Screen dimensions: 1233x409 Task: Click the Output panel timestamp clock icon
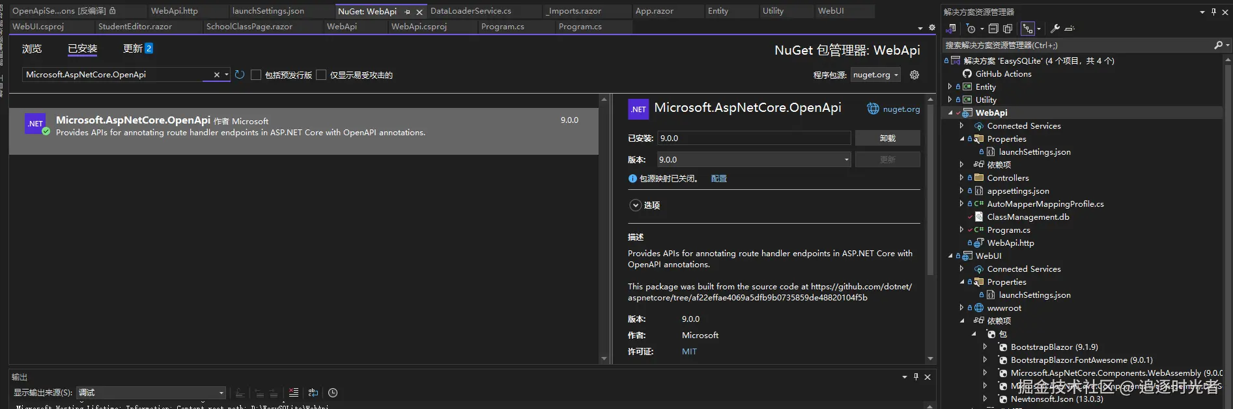[x=333, y=393]
